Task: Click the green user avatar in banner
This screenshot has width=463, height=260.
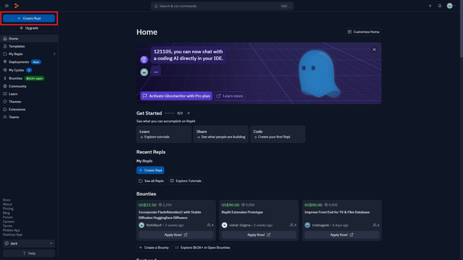Action: (144, 72)
